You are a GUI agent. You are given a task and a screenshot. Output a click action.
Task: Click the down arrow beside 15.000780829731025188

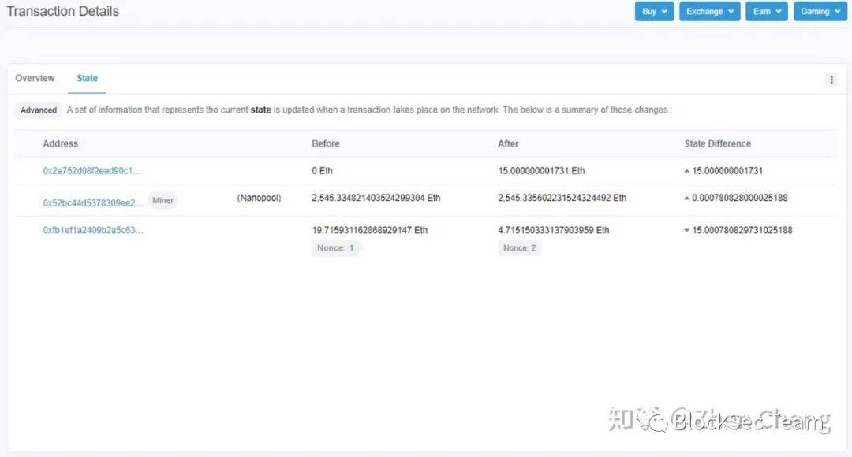tap(687, 231)
